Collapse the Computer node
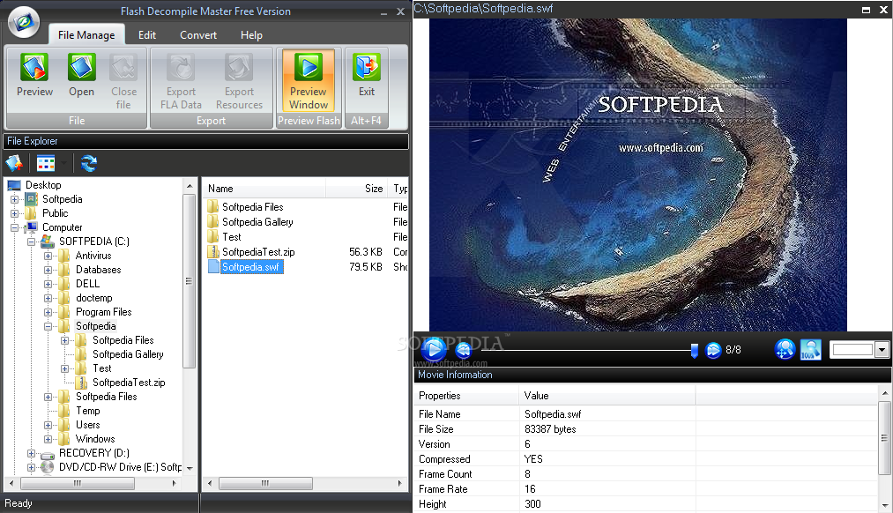This screenshot has height=513, width=893. (x=15, y=227)
